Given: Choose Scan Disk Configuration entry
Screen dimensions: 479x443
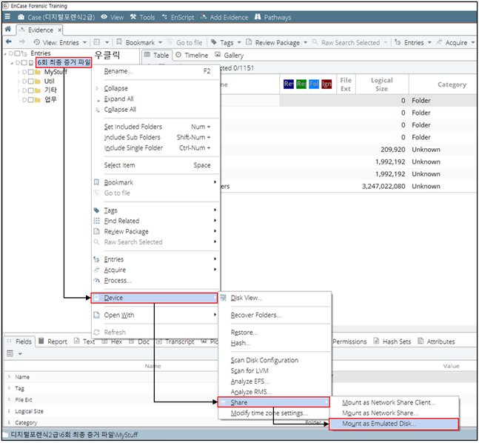Looking at the screenshot, I should click(275, 360).
